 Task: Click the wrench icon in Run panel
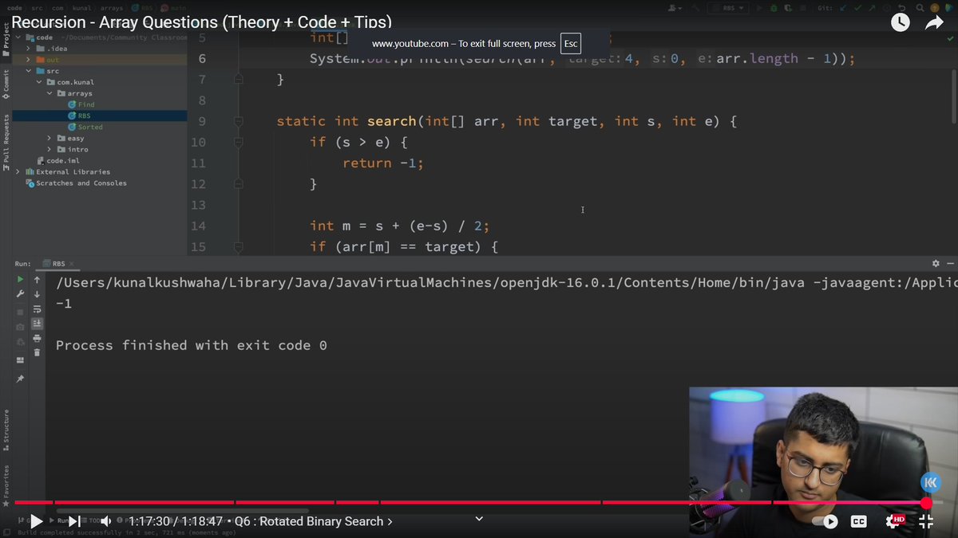pyautogui.click(x=21, y=294)
